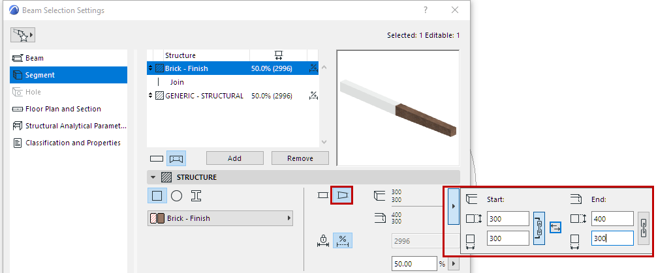
Task: Click the uniform segment icon
Action: (322, 195)
